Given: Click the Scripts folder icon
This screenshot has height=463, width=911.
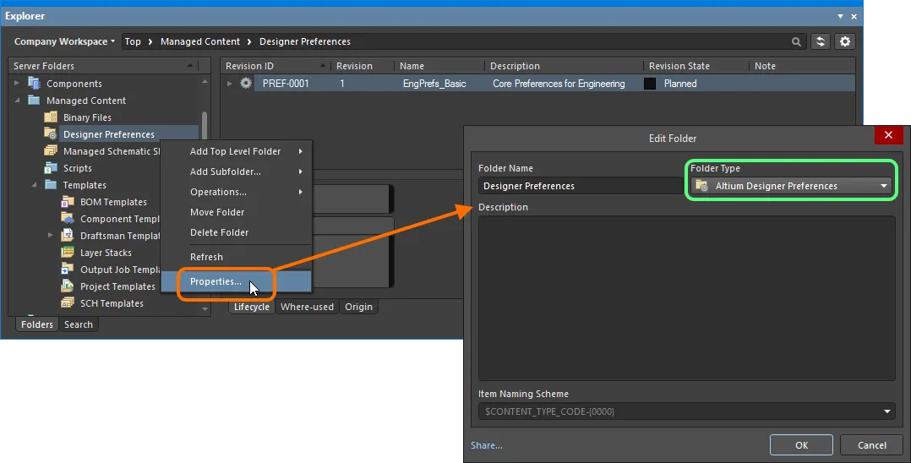Looking at the screenshot, I should 51,168.
